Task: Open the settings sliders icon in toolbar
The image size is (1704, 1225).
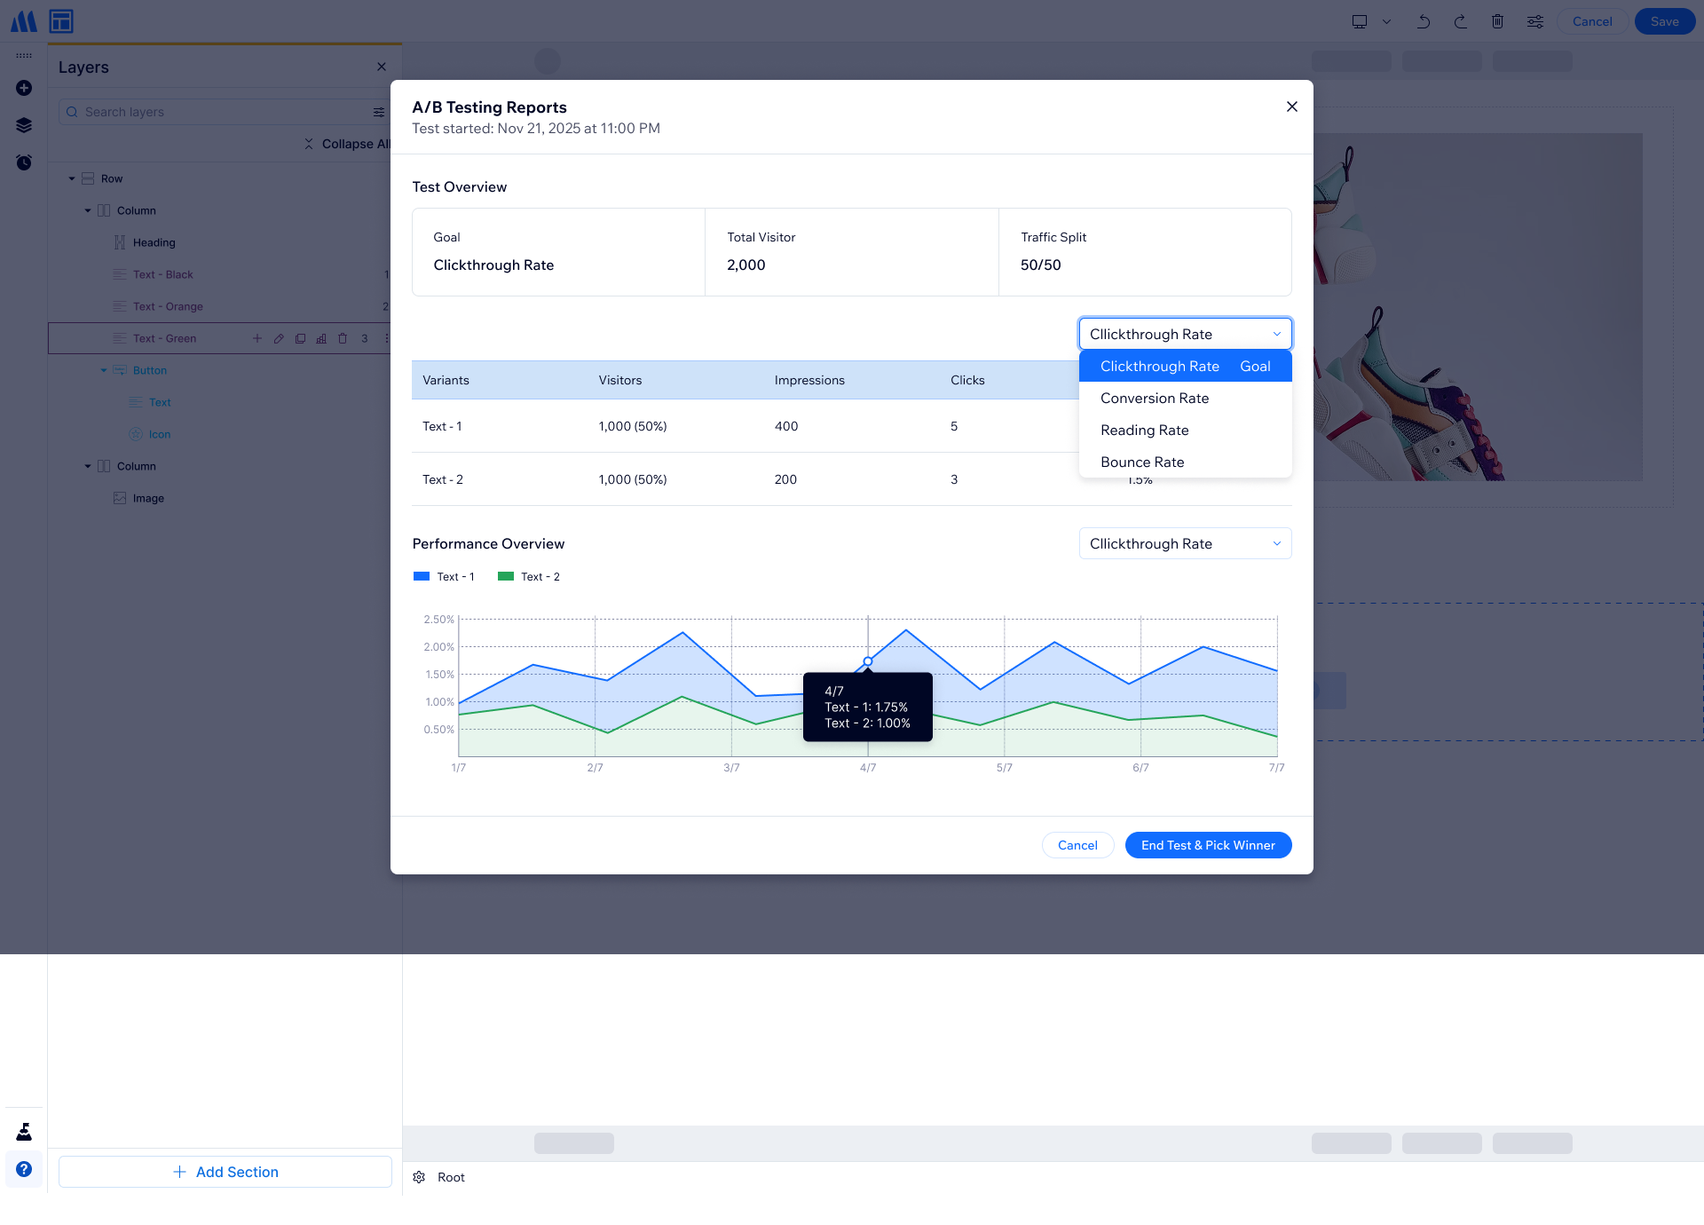Action: point(1534,21)
